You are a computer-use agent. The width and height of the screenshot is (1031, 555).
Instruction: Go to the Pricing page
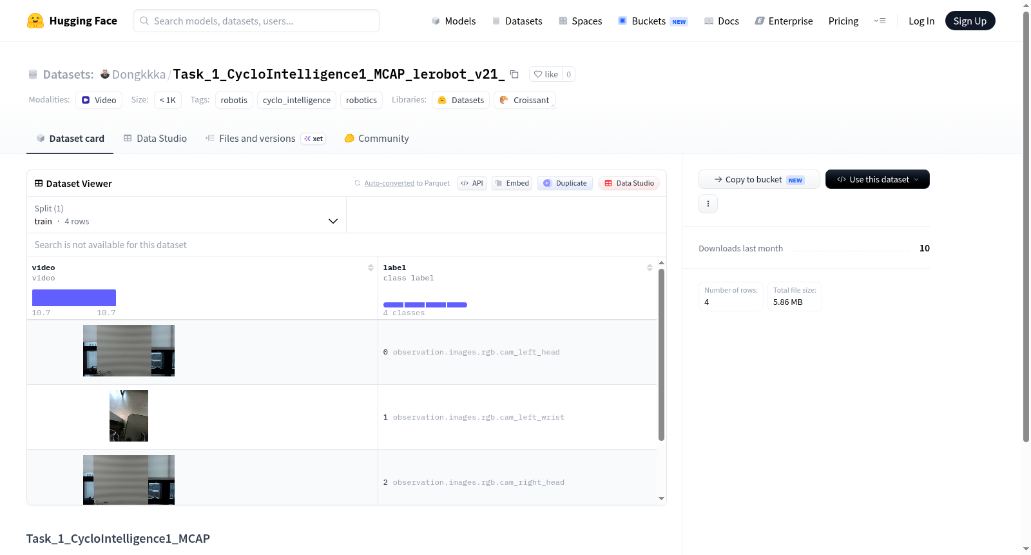(x=843, y=21)
